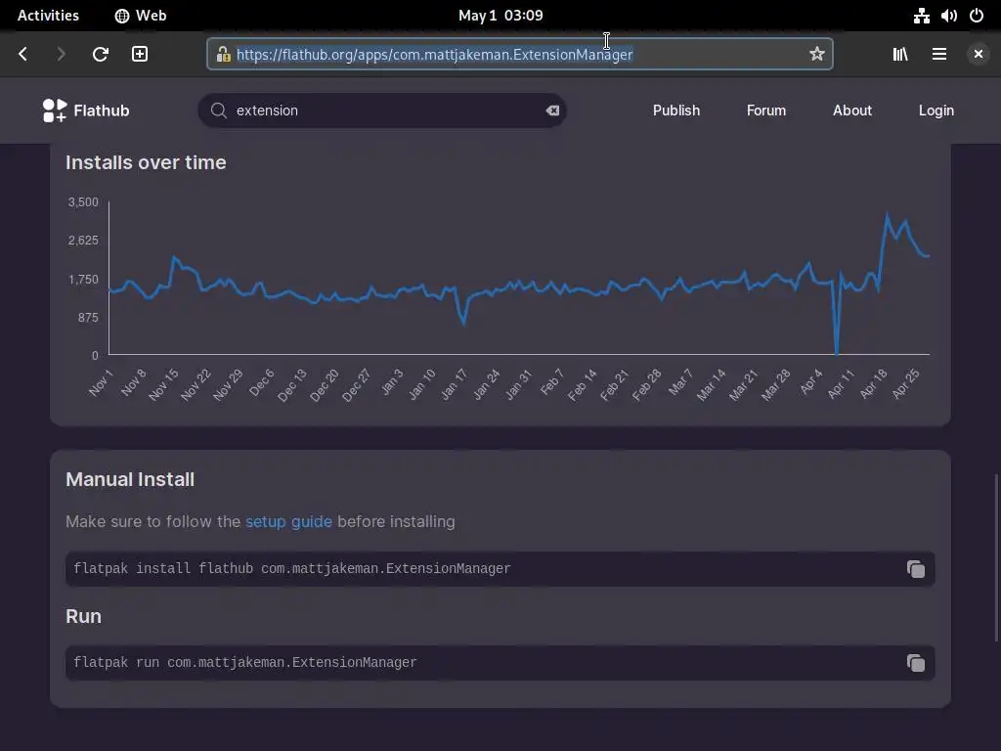
Task: Click the page vertical scrollbar
Action: click(996, 557)
